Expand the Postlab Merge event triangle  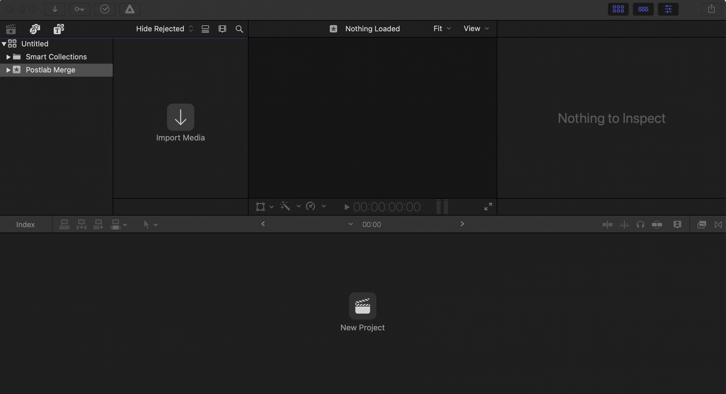pos(8,70)
